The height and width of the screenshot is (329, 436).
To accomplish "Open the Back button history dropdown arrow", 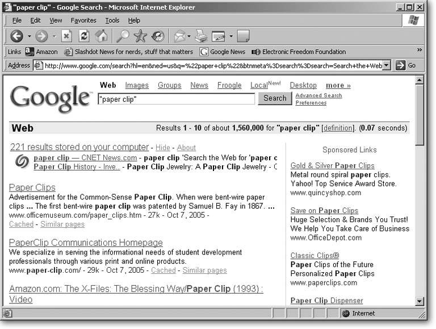I will (29, 36).
